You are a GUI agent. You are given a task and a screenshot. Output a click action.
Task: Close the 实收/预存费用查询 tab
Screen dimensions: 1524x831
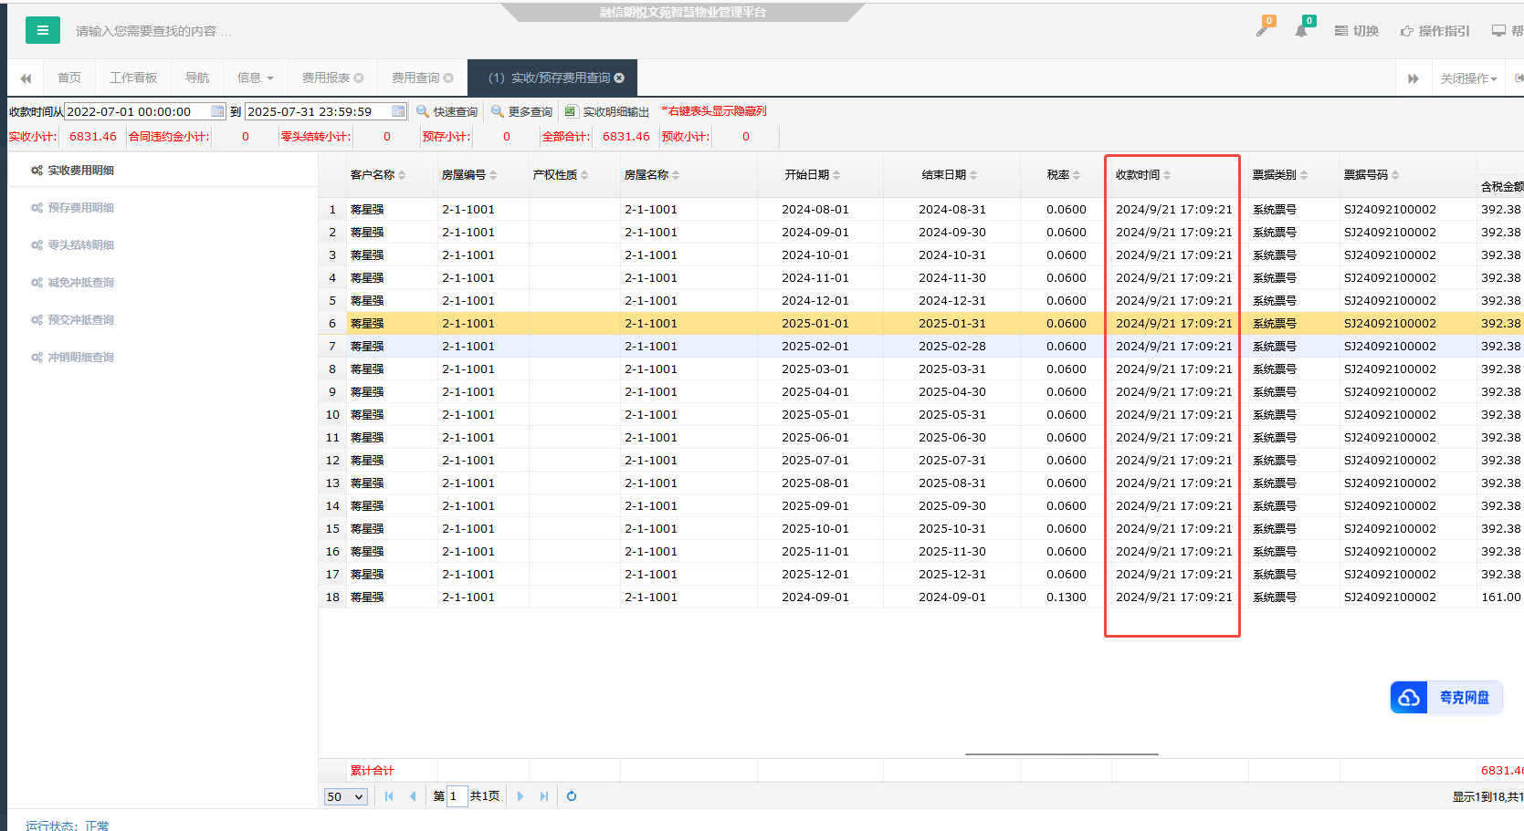pyautogui.click(x=619, y=78)
